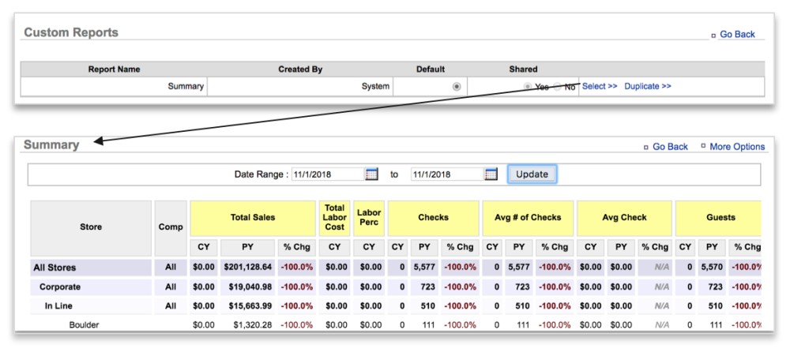Expand the Corporate store group
This screenshot has width=790, height=356.
coord(60,287)
